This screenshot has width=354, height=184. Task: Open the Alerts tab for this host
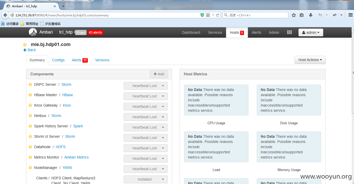[x=80, y=60]
